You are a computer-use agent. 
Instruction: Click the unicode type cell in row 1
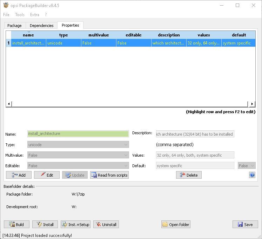63,43
